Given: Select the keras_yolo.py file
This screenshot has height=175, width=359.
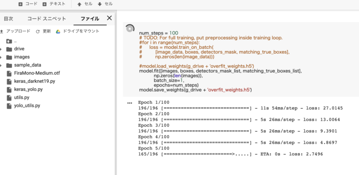Looking at the screenshot, I should coord(28,90).
